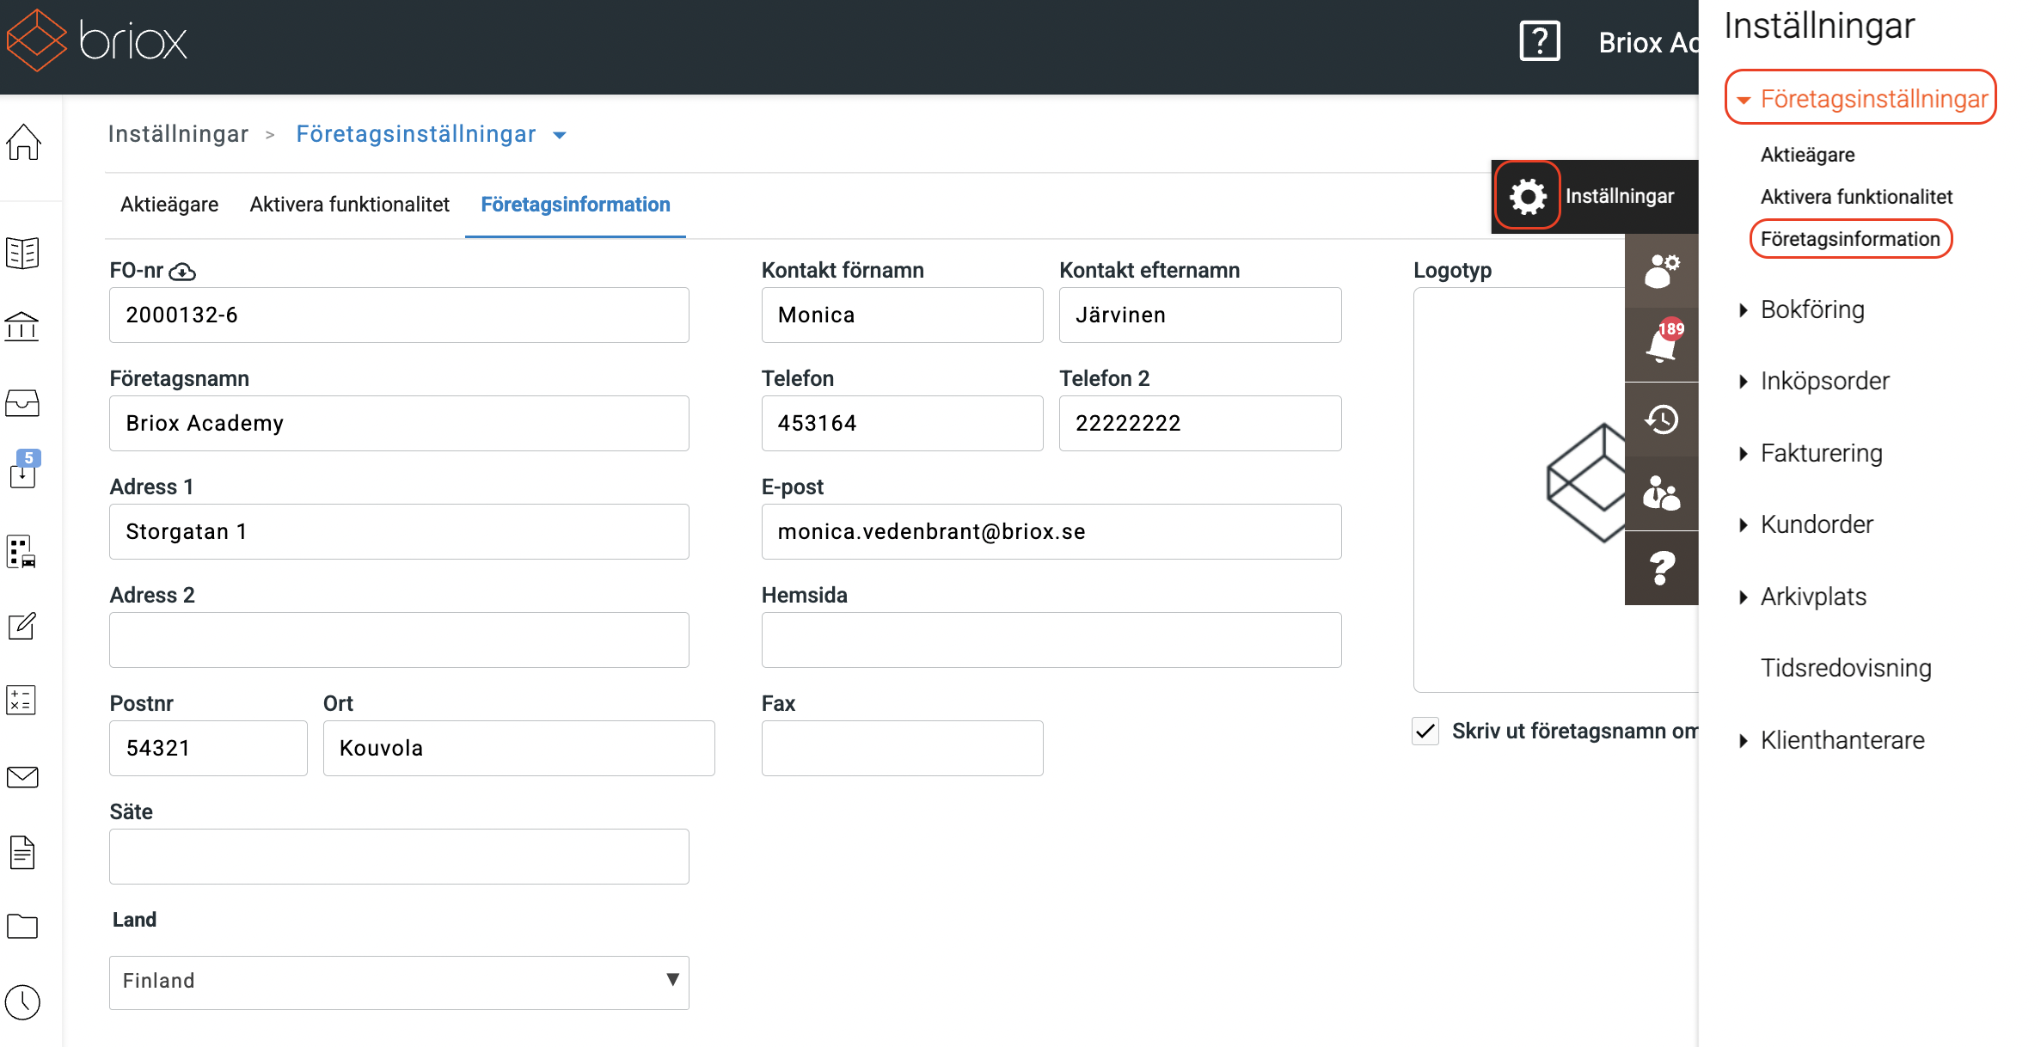This screenshot has height=1047, width=2041.
Task: Open the building and truck sidebar icon
Action: point(22,551)
